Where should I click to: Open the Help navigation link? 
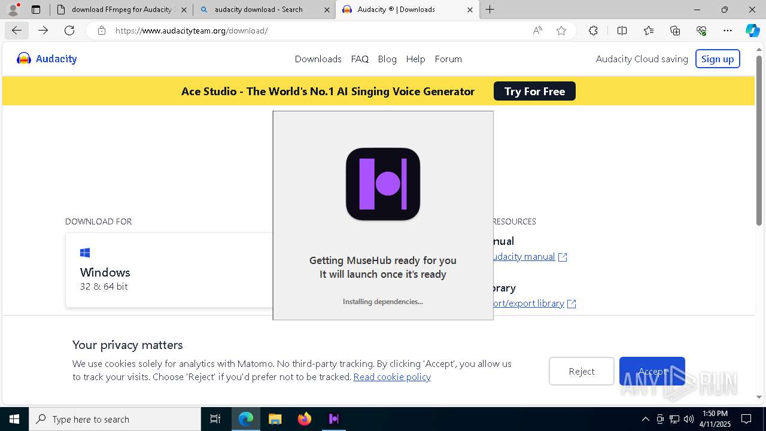pyautogui.click(x=415, y=59)
